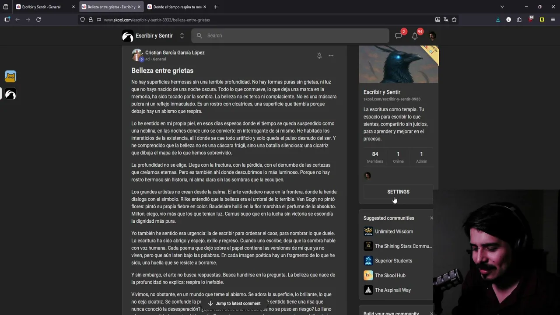Click the 1 Online count
The height and width of the screenshot is (315, 560).
tap(398, 157)
